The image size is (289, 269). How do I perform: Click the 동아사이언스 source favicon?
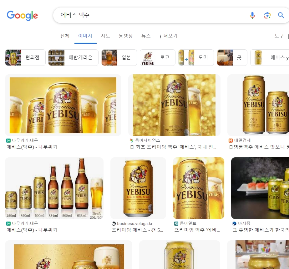[x=132, y=140]
